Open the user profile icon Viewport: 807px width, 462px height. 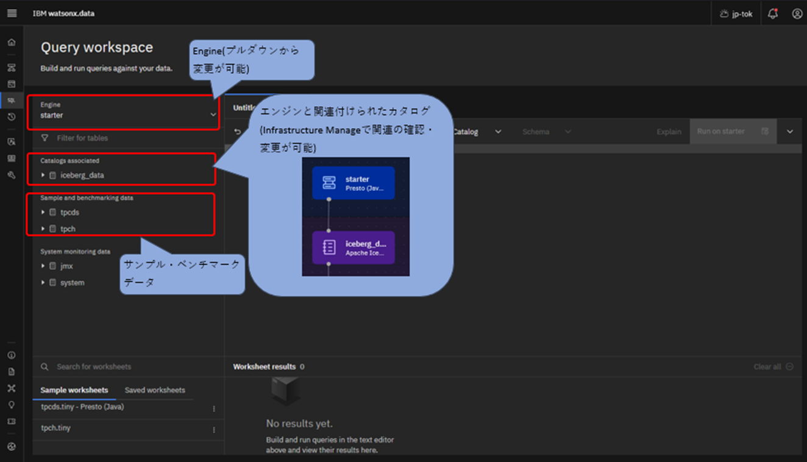coord(797,13)
